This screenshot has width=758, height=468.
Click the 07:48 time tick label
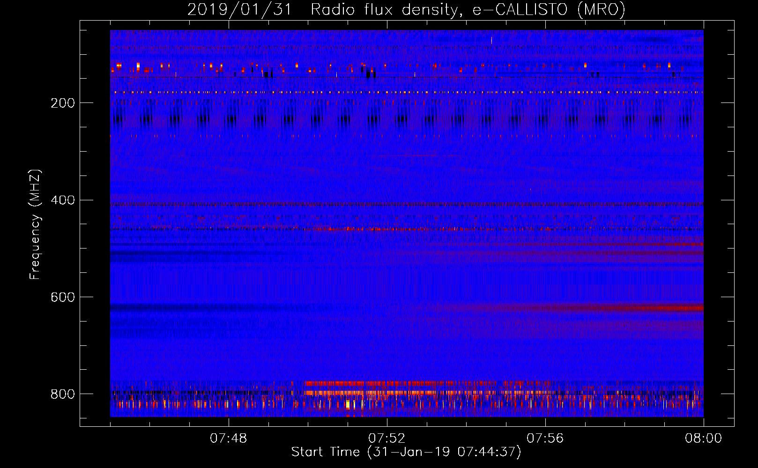[x=229, y=439]
